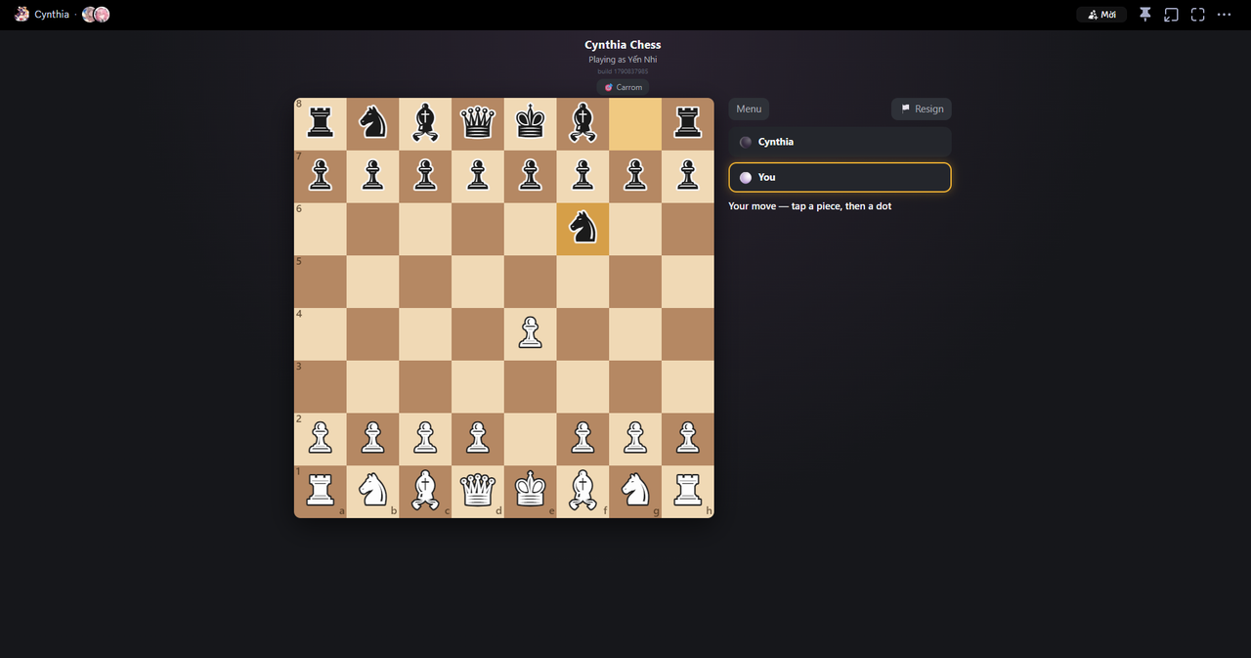Click the black pawn on e7
Screen dimensions: 1251x658
coord(531,176)
